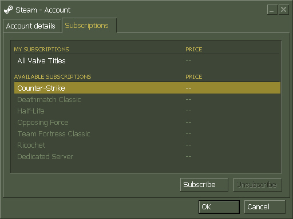Pick Half-Life in available subscriptions
The height and width of the screenshot is (219, 293).
click(x=147, y=111)
